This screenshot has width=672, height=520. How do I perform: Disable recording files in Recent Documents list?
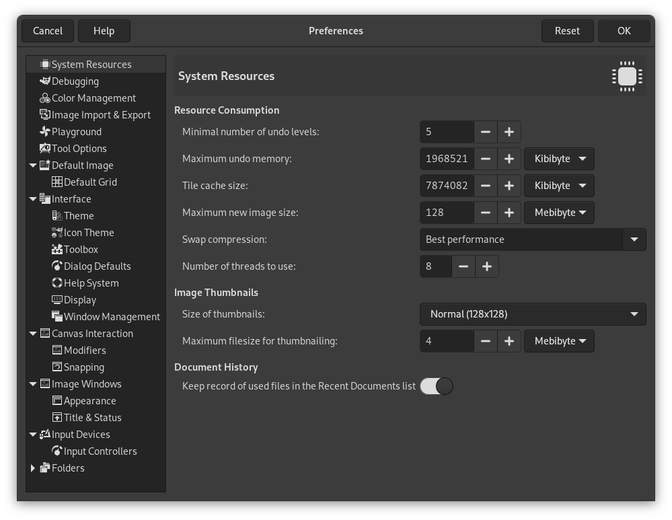(x=436, y=385)
